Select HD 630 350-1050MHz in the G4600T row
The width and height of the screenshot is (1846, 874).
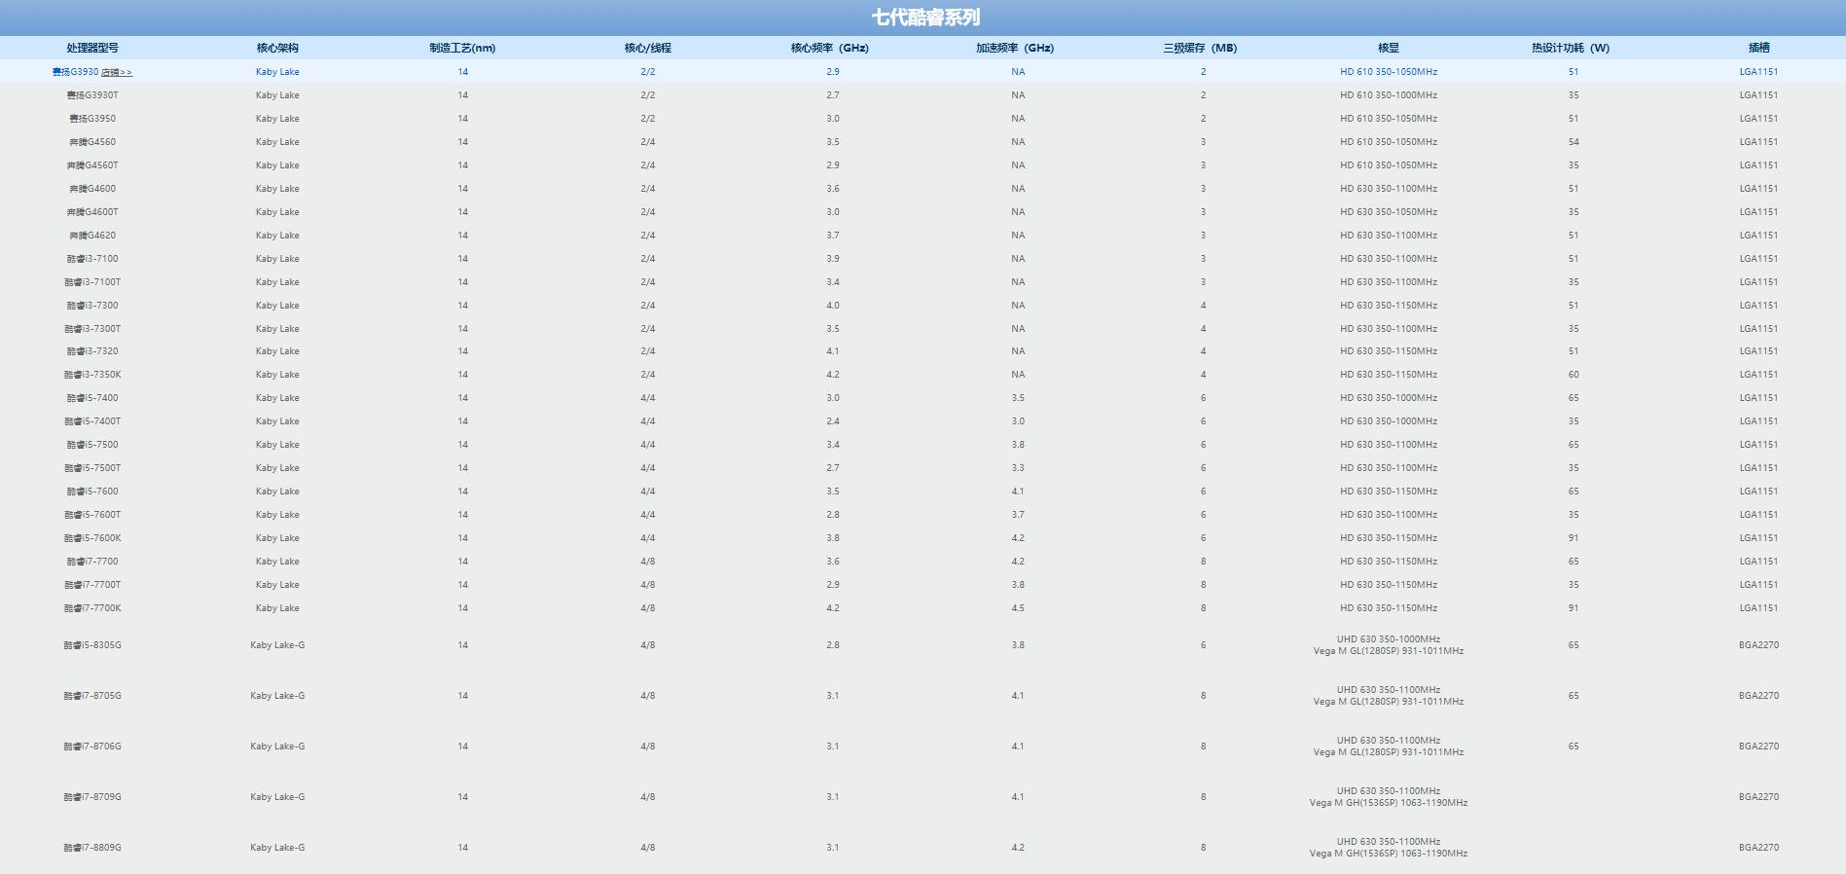click(1389, 212)
